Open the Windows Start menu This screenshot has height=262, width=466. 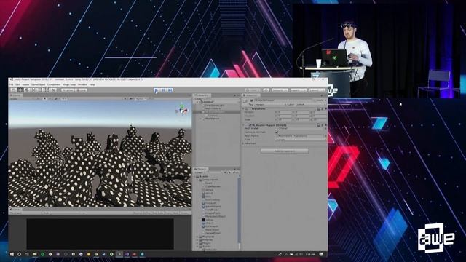coord(12,254)
